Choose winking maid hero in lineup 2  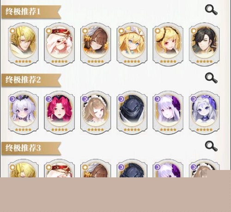pyautogui.click(x=96, y=113)
